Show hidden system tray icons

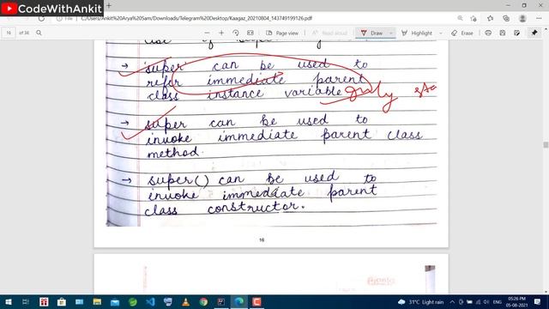click(452, 301)
